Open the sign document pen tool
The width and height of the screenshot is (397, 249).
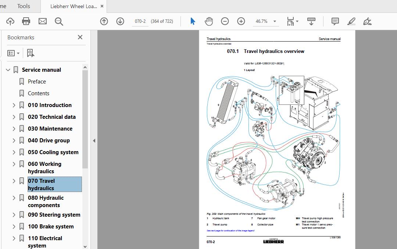[x=367, y=21]
